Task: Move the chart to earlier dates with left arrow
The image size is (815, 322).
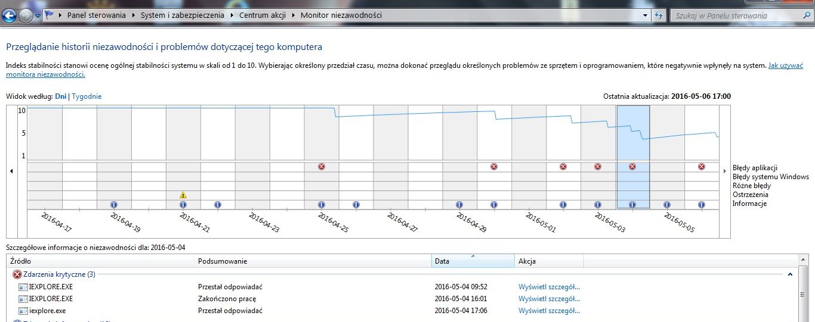Action: click(11, 171)
